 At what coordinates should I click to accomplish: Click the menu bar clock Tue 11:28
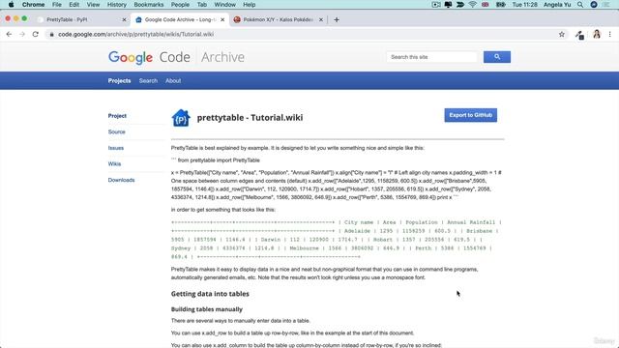pyautogui.click(x=524, y=5)
